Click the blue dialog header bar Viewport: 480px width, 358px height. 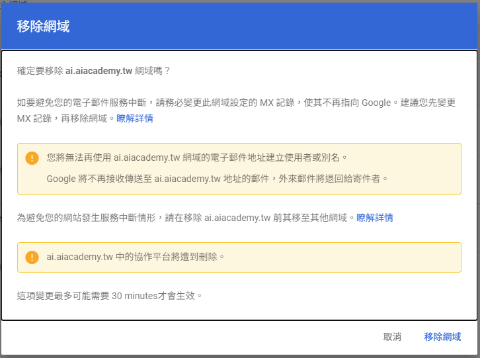[x=264, y=26]
